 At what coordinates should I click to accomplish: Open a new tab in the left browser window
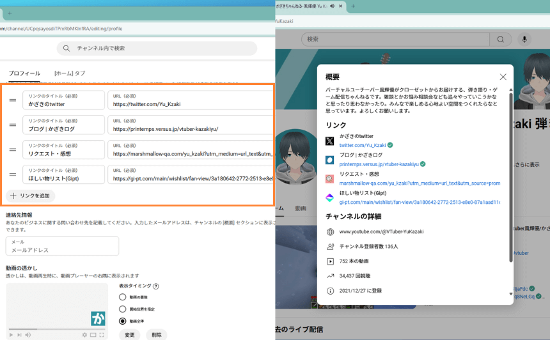point(10,13)
